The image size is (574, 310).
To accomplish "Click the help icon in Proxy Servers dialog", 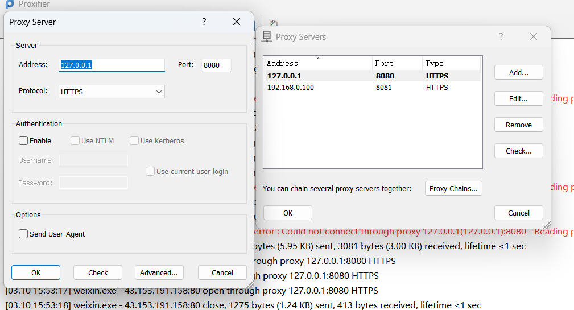I will 501,36.
